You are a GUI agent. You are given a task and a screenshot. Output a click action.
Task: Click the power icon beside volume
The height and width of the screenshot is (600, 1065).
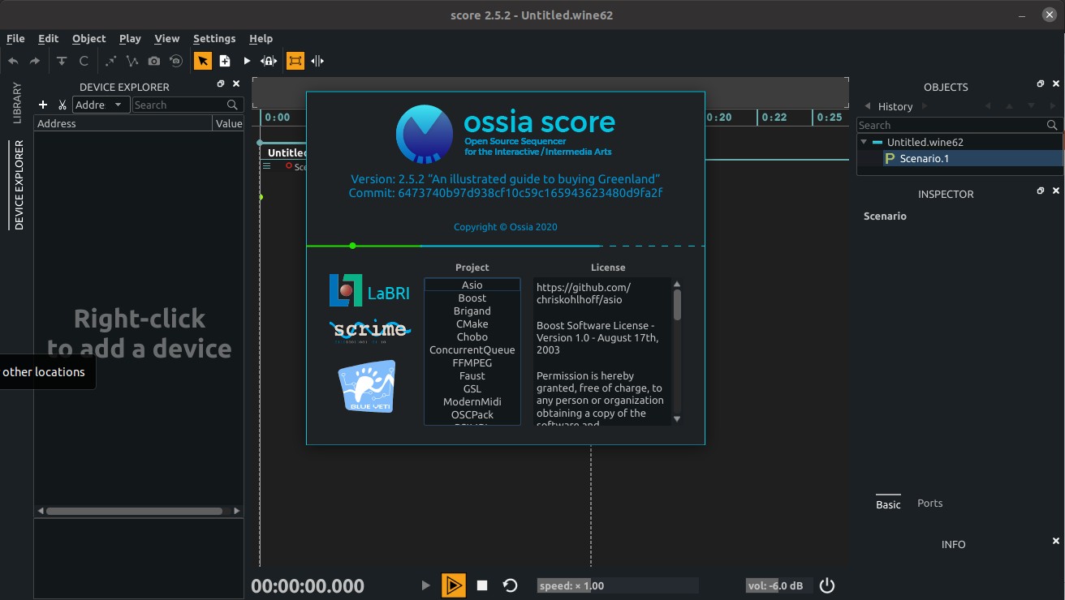pyautogui.click(x=826, y=585)
